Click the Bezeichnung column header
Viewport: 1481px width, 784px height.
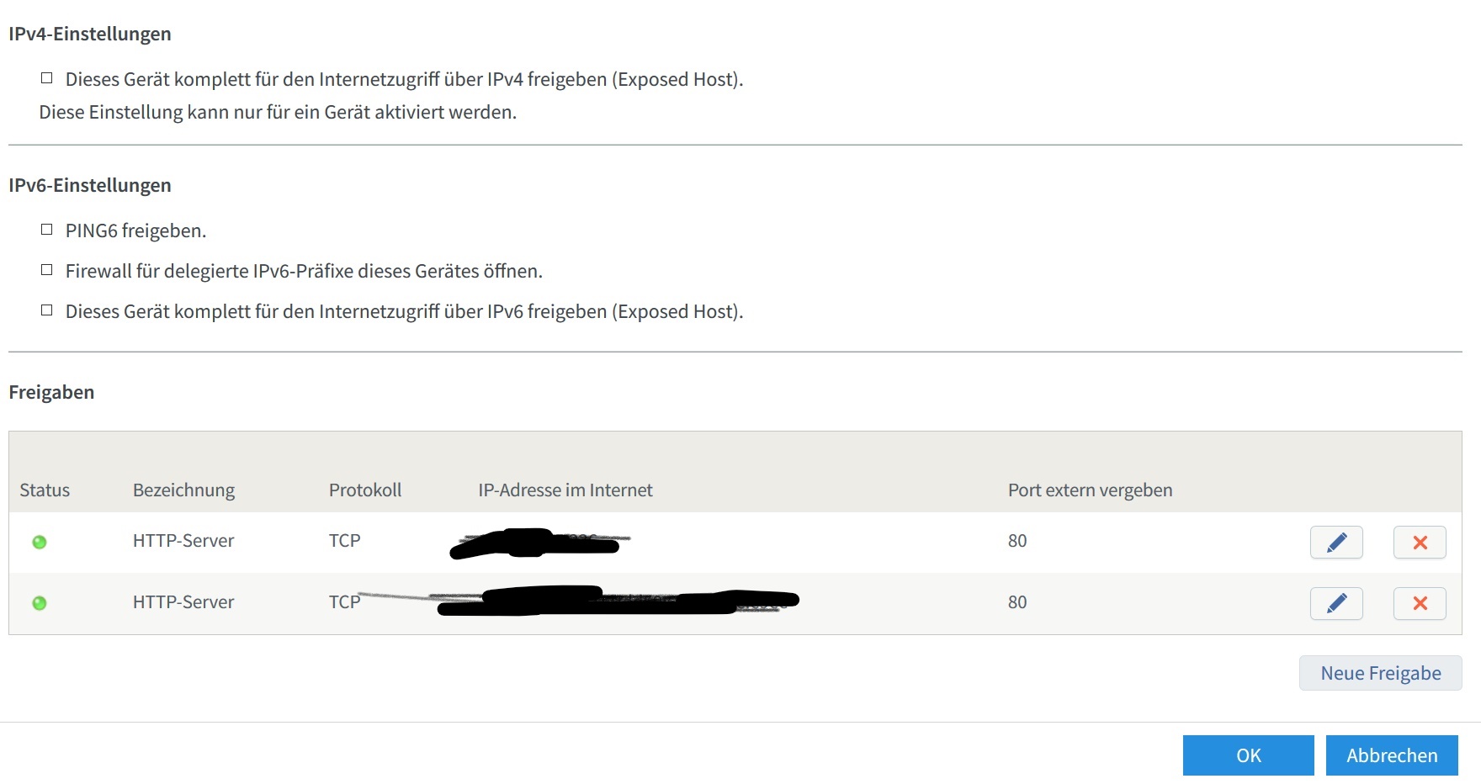(x=183, y=490)
